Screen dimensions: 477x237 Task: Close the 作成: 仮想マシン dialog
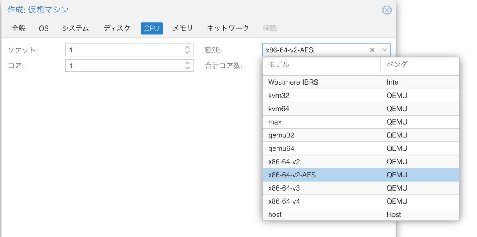coord(387,10)
